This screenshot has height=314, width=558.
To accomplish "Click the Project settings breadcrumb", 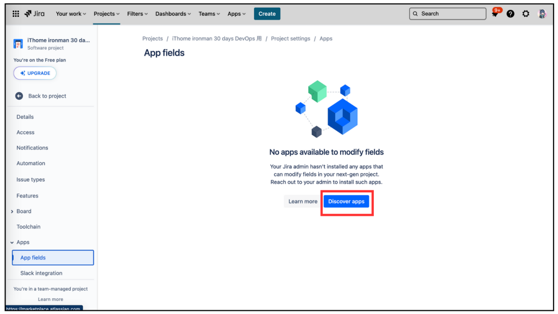I will tap(290, 39).
